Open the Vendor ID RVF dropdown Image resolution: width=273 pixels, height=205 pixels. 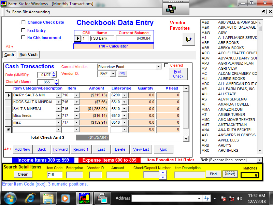pos(113,73)
